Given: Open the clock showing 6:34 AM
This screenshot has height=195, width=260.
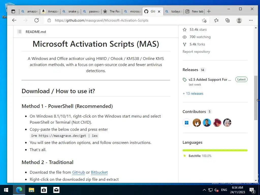Looking at the screenshot, I should (237, 190).
